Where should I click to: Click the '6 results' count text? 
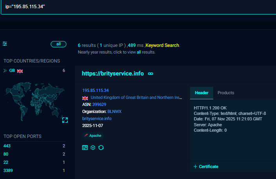87,45
